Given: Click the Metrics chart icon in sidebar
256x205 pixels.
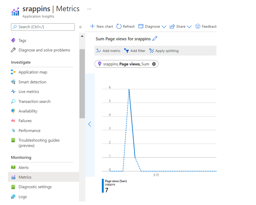Looking at the screenshot, I should [x=13, y=177].
